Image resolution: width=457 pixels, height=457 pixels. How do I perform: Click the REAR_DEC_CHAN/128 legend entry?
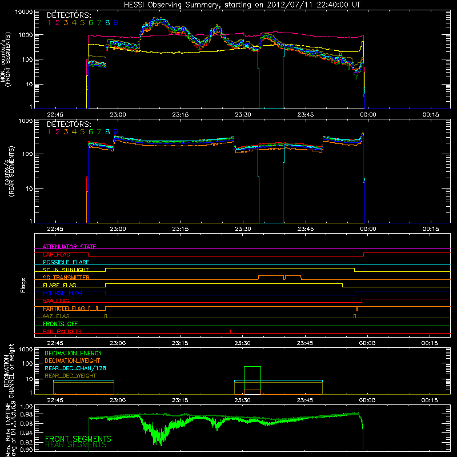(75, 368)
